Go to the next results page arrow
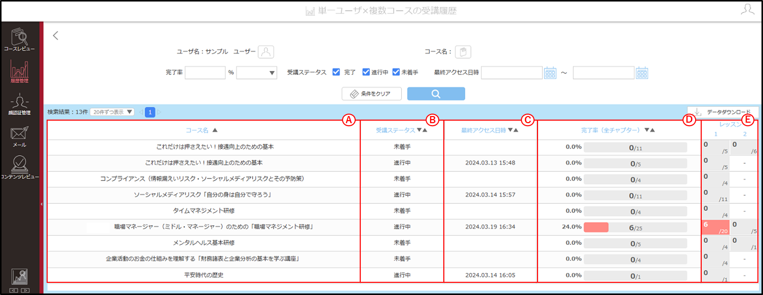Screen dimensions: 763x295 [159, 112]
